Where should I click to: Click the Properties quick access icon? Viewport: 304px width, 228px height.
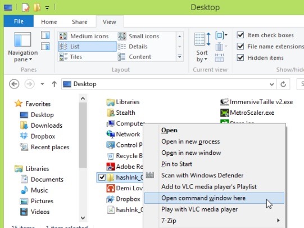[25, 7]
